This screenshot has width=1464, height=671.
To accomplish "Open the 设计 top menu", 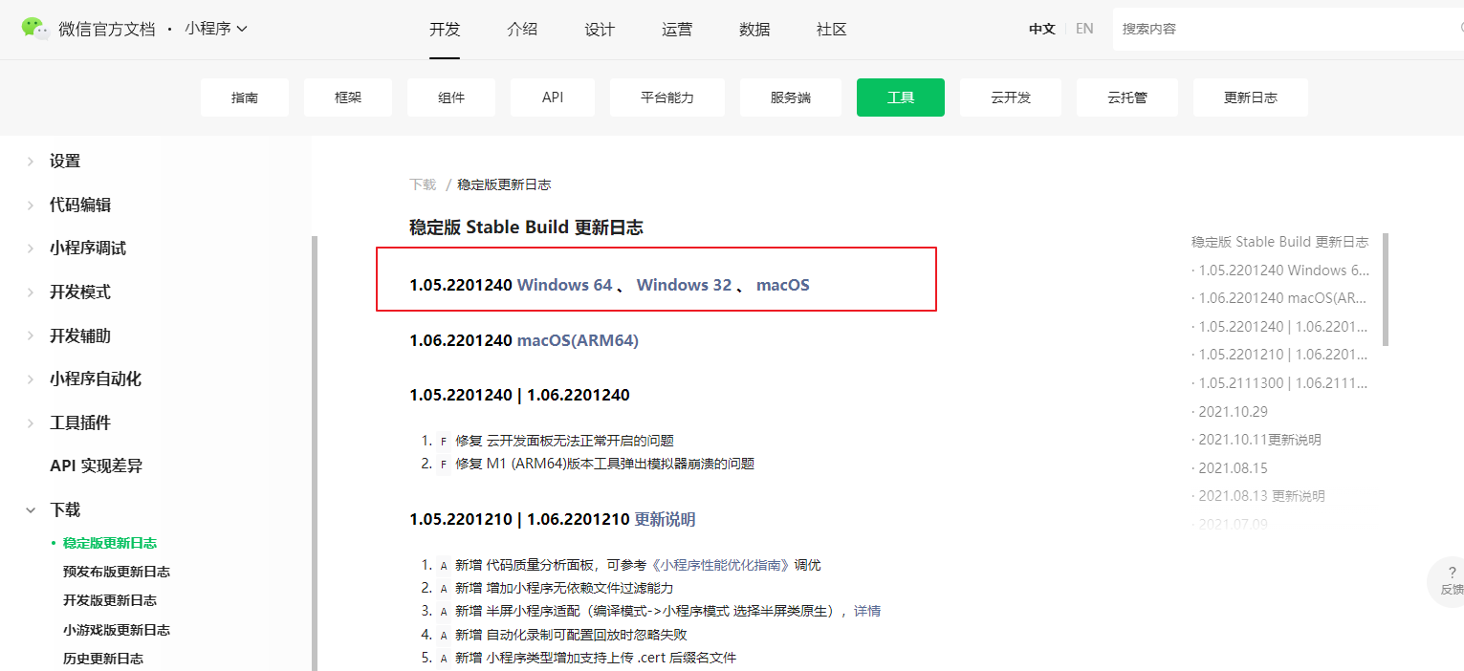I will (600, 30).
